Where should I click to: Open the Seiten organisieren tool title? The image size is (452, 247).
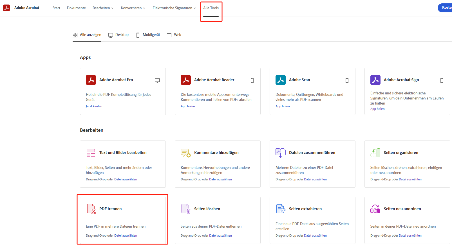point(401,153)
